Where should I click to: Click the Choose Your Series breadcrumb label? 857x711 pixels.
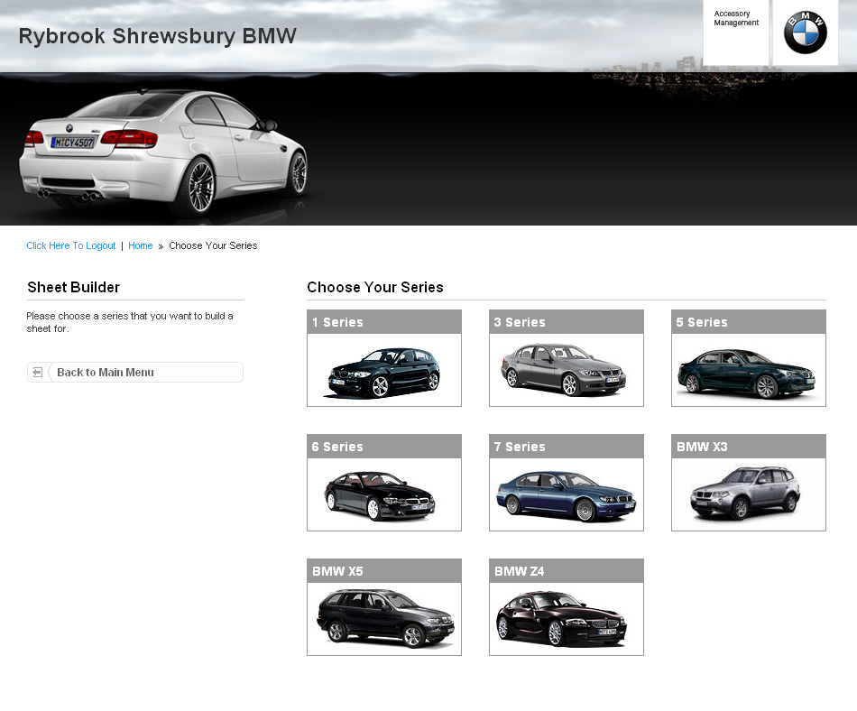213,245
